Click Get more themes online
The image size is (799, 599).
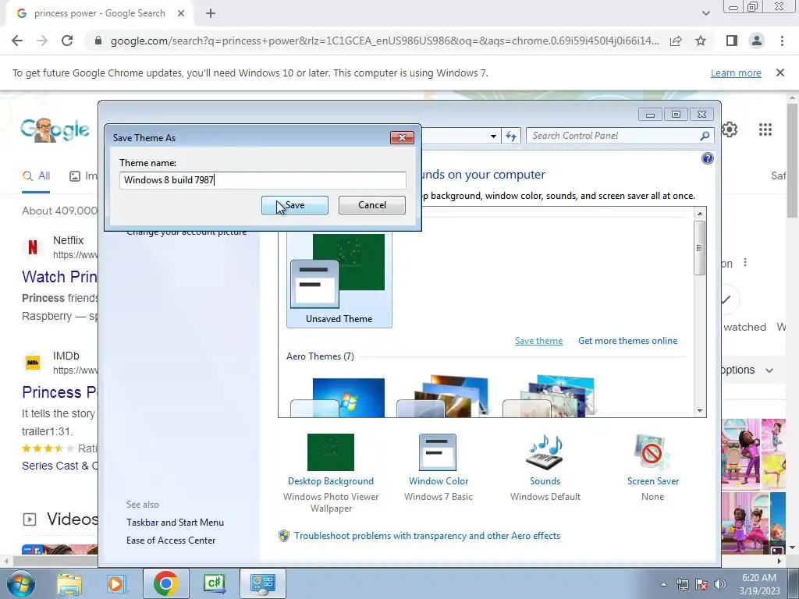click(x=628, y=341)
